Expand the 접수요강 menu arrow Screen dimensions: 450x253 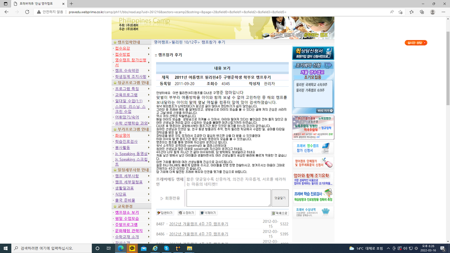coord(148,48)
